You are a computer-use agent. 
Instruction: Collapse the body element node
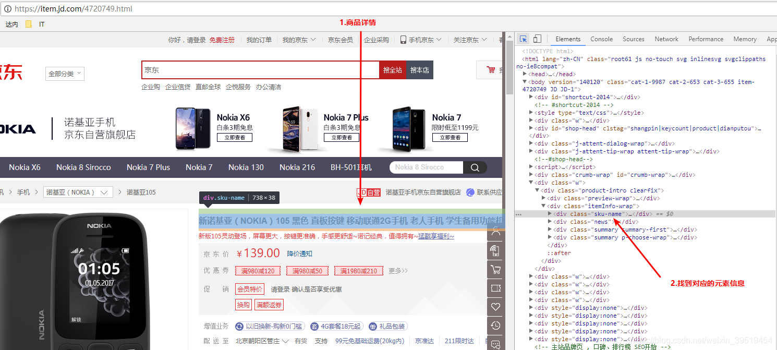click(525, 82)
